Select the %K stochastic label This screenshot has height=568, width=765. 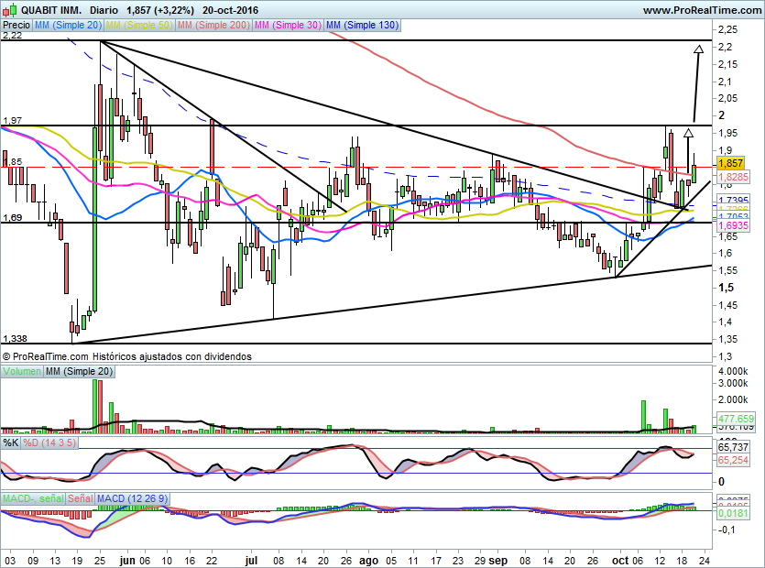pyautogui.click(x=10, y=442)
